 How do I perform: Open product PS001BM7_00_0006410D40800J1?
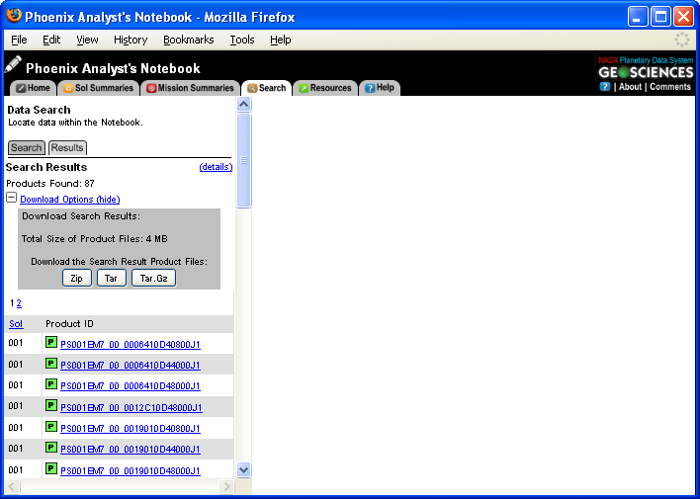(131, 345)
